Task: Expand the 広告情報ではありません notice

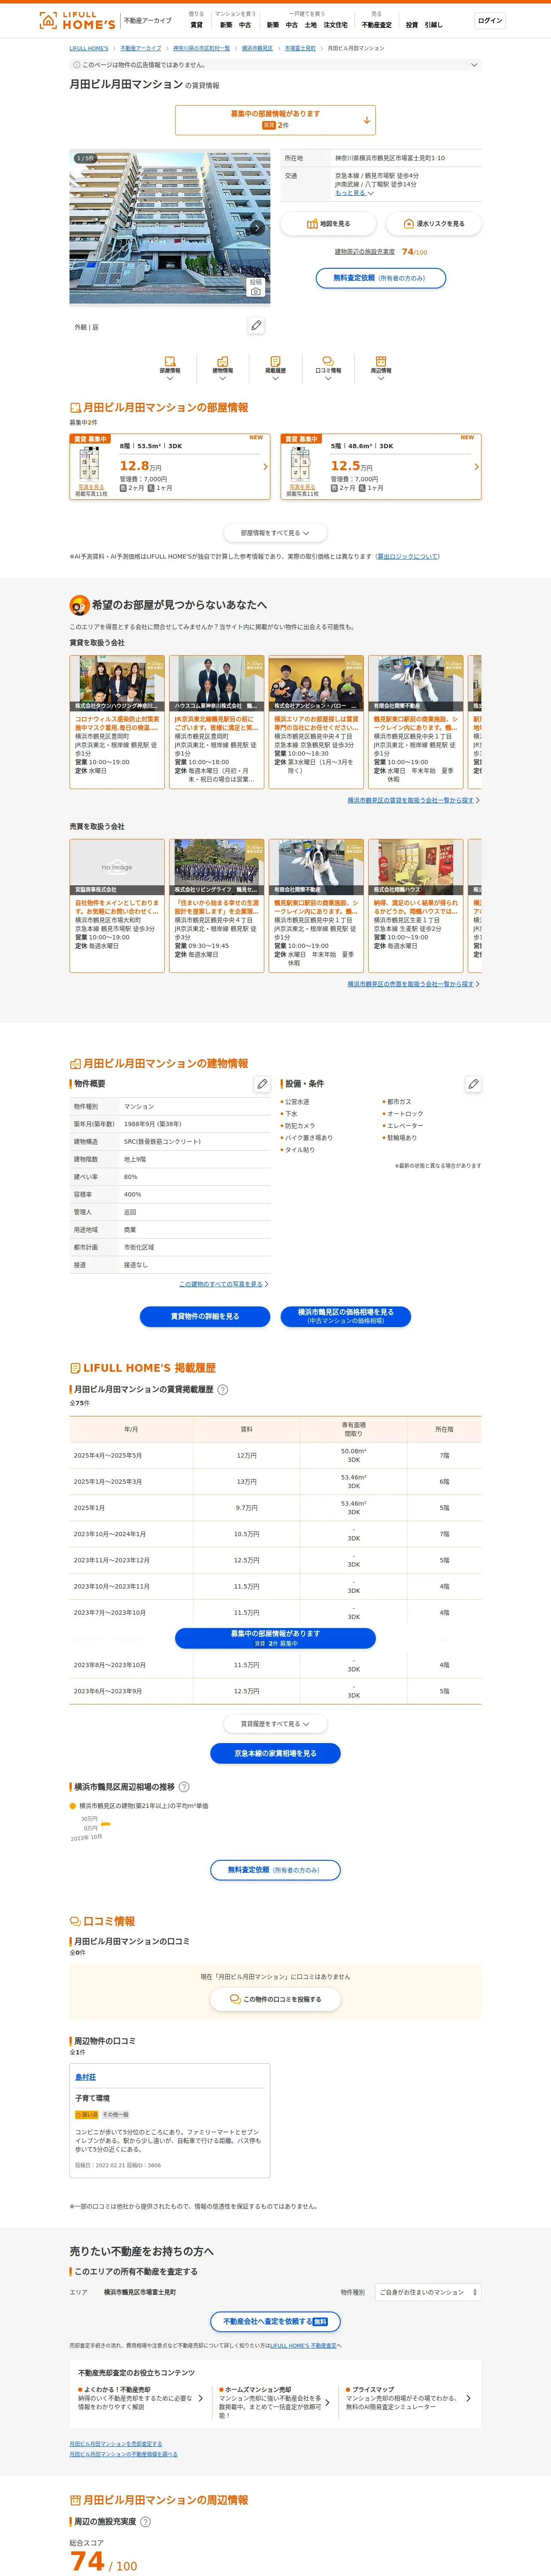Action: [275, 65]
